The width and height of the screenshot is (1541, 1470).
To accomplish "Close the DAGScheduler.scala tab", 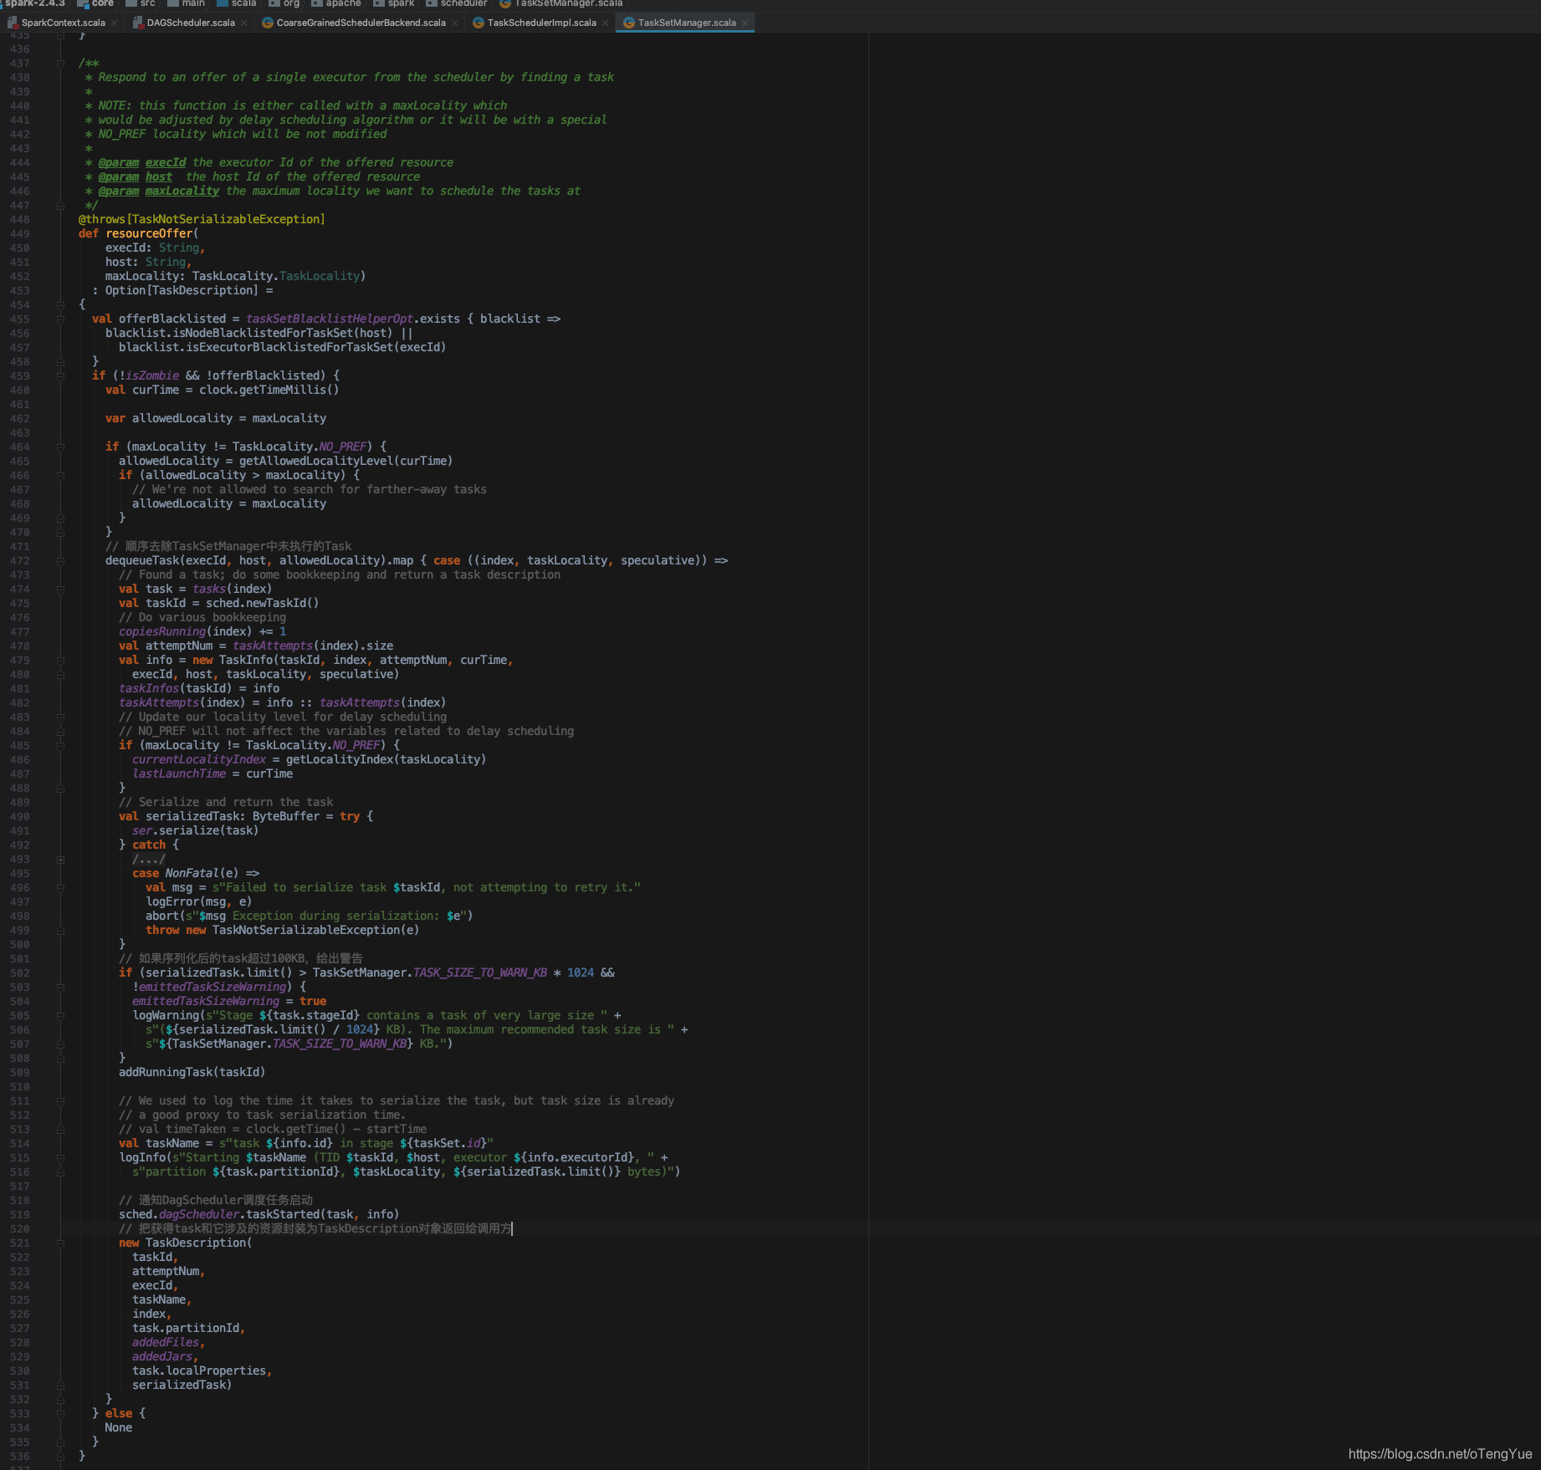I will pyautogui.click(x=243, y=23).
